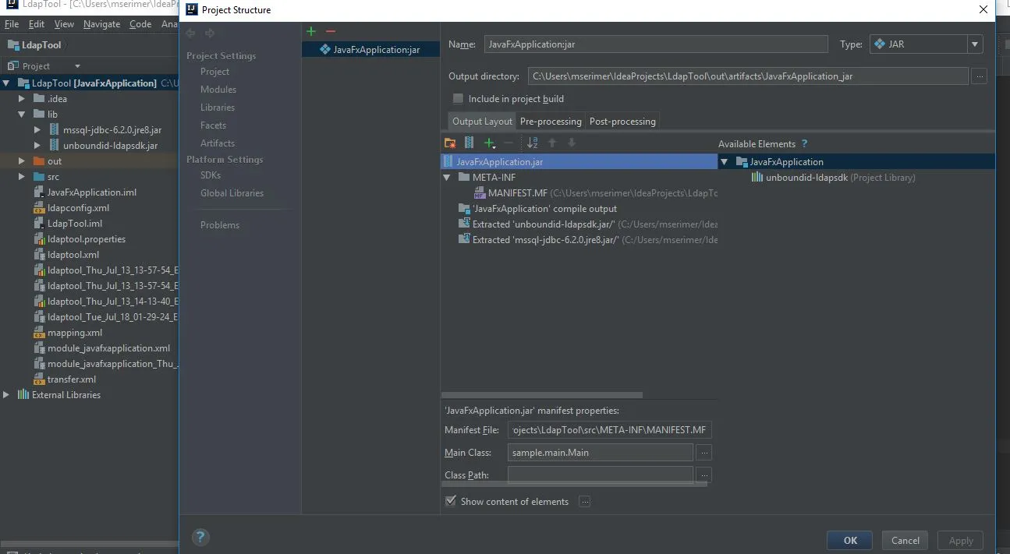Viewport: 1010px width, 554px height.
Task: Click the unboundid-ldapsdk library icon in Available Elements
Action: (757, 178)
